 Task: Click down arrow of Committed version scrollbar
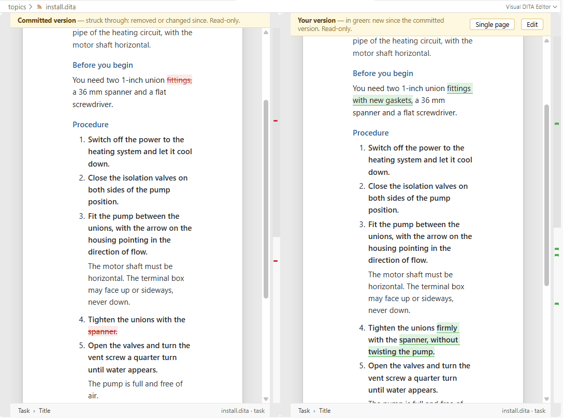266,399
